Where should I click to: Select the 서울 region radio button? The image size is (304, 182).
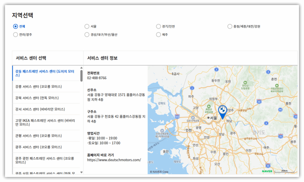coord(86,26)
